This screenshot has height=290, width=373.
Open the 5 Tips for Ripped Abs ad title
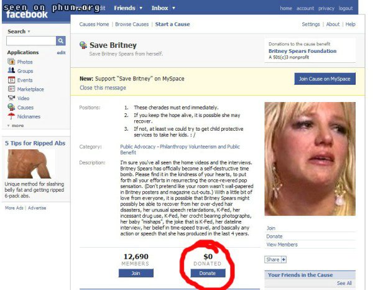coord(35,143)
